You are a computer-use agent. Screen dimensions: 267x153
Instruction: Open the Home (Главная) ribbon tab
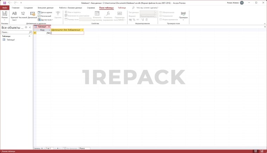click(15, 7)
